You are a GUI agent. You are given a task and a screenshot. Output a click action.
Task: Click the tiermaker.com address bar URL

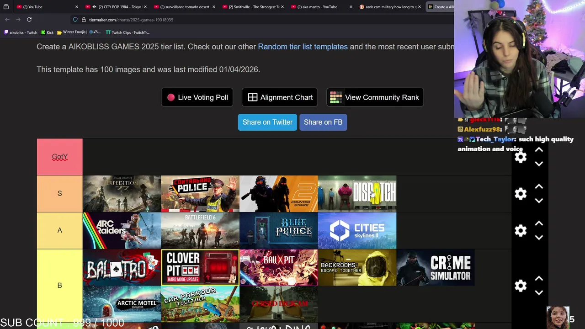131,20
